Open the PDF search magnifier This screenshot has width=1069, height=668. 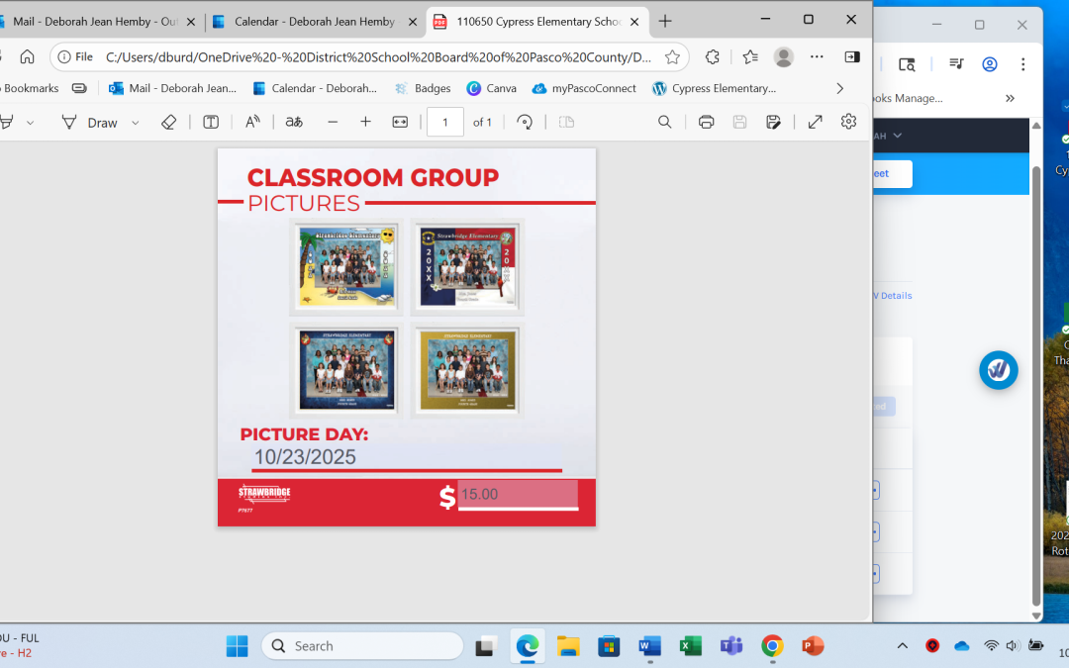pyautogui.click(x=665, y=122)
